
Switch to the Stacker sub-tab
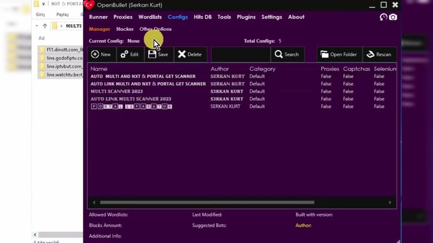tap(125, 29)
